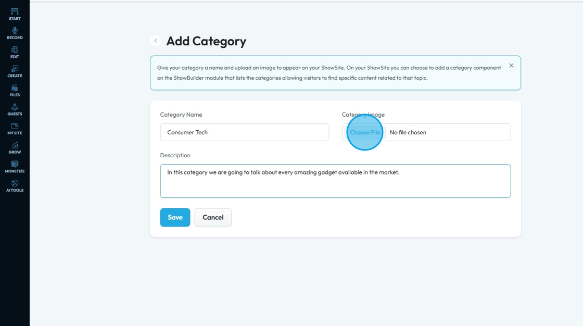583x326 pixels.
Task: Open the AI Tools section
Action: pyautogui.click(x=15, y=186)
